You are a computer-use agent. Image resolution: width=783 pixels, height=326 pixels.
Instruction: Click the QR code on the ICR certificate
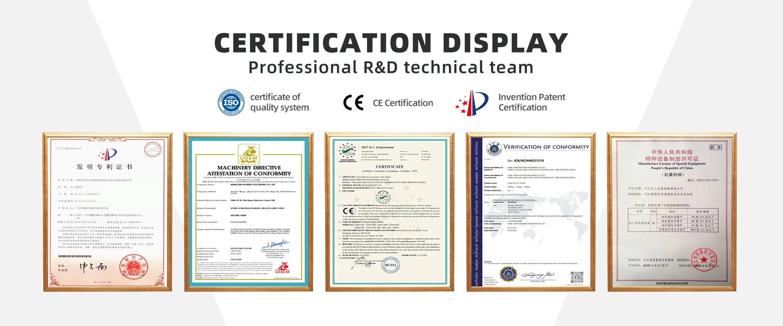pos(577,277)
